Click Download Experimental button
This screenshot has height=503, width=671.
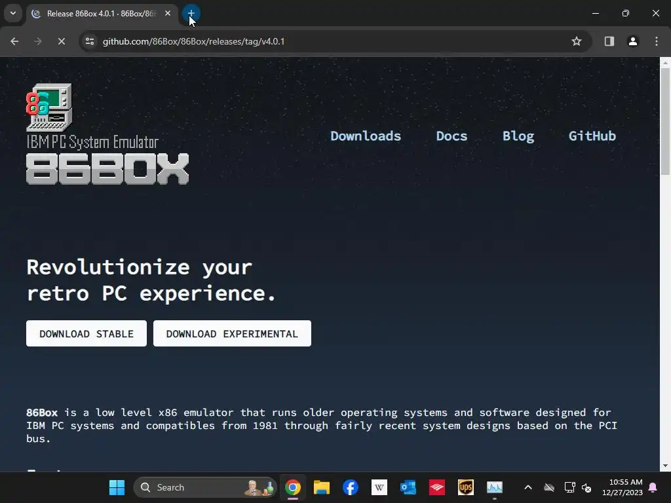[232, 333]
